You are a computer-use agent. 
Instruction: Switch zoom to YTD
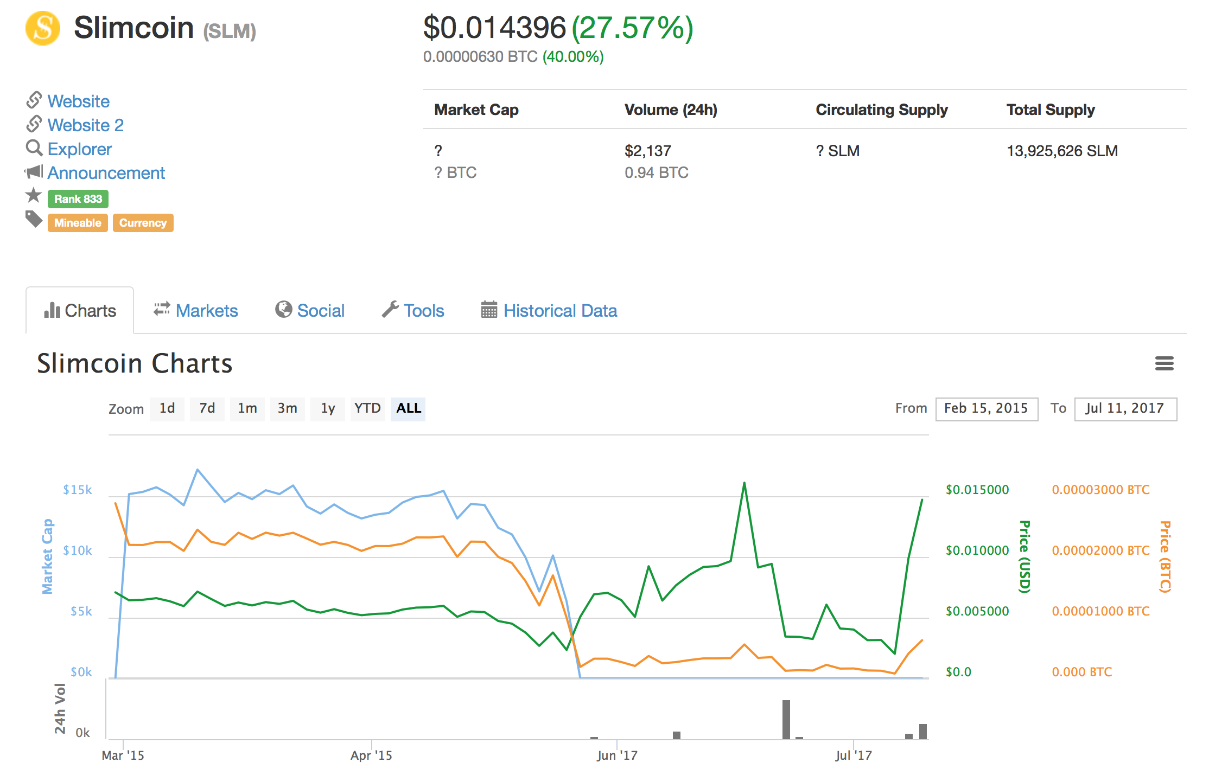click(367, 408)
